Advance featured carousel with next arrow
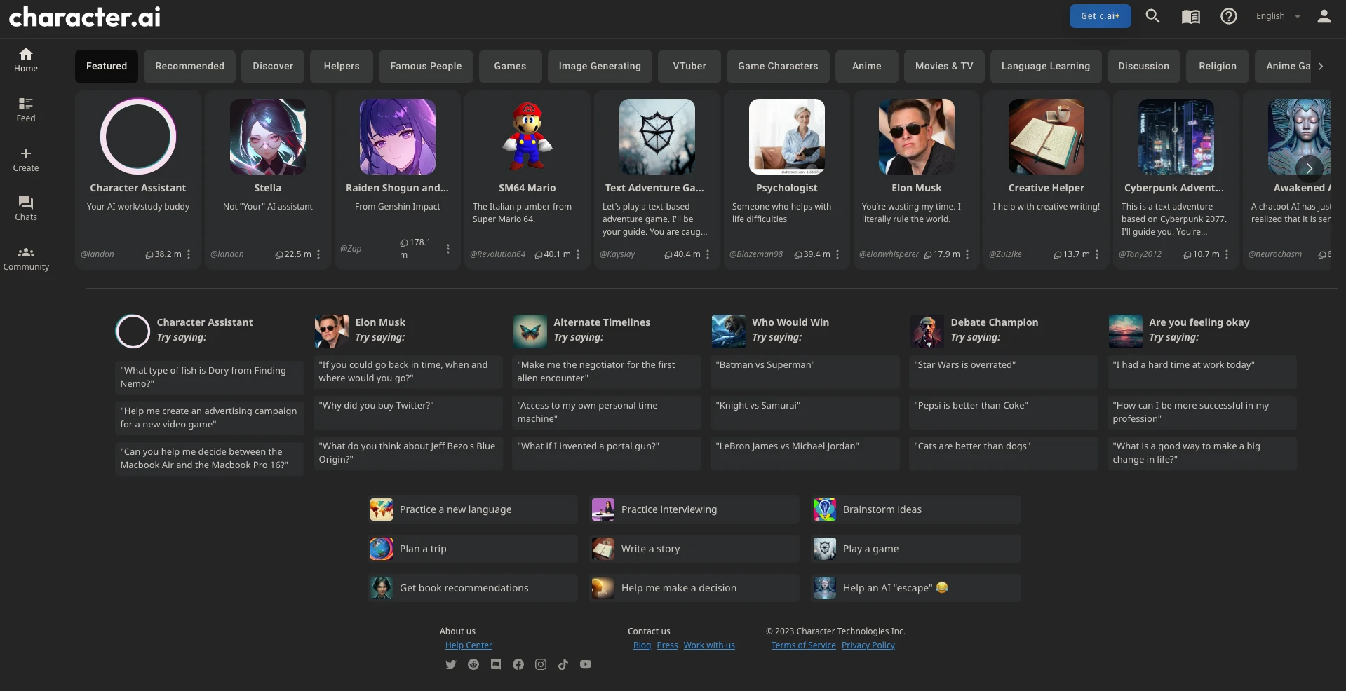The width and height of the screenshot is (1346, 691). 1309,168
